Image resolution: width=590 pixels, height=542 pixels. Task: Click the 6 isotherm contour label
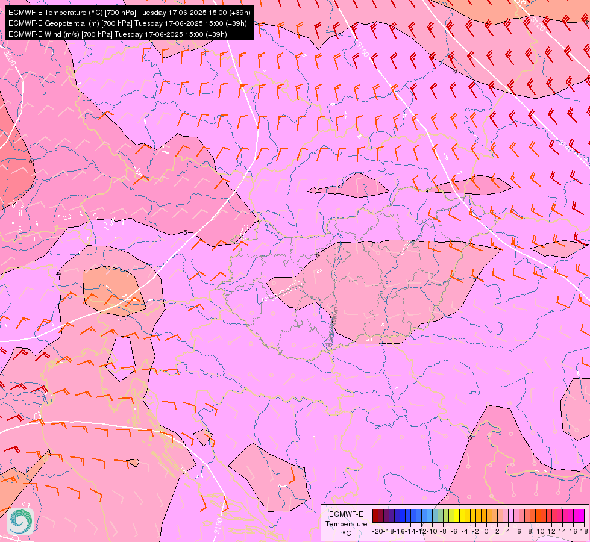point(31,161)
